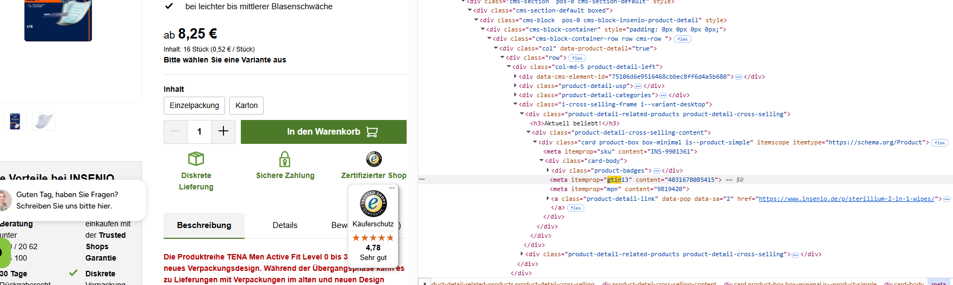Increase quantity with the plus button
The height and width of the screenshot is (285, 953).
223,131
